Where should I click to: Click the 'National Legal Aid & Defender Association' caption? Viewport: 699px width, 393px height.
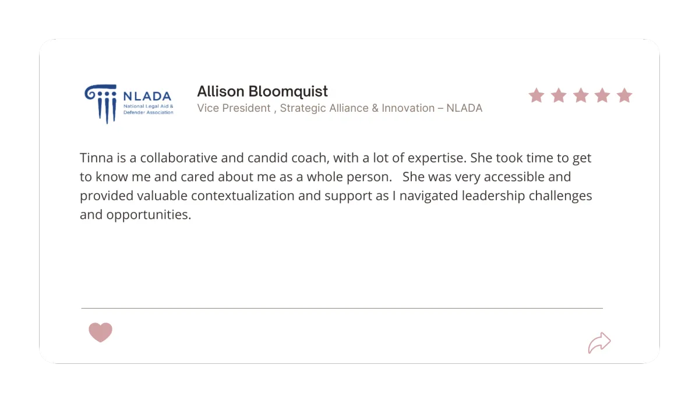point(149,109)
